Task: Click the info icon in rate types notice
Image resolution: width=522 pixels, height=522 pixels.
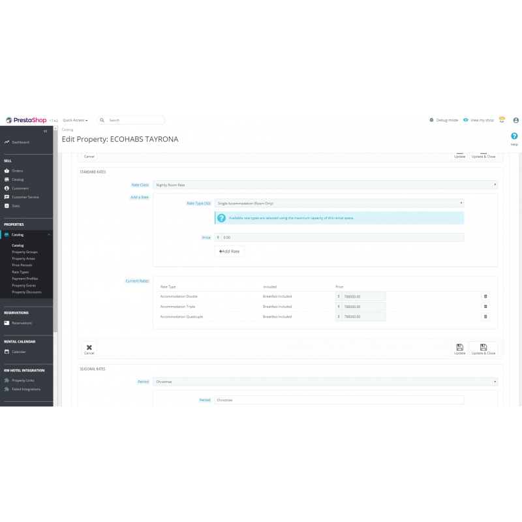Action: pos(221,218)
